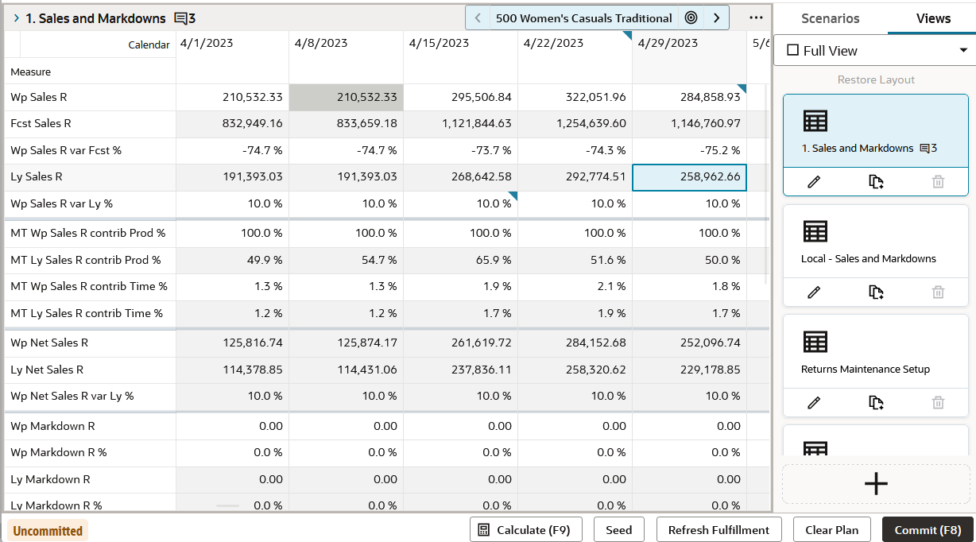The width and height of the screenshot is (976, 542).
Task: Open the three-dot more options menu
Action: click(x=756, y=17)
